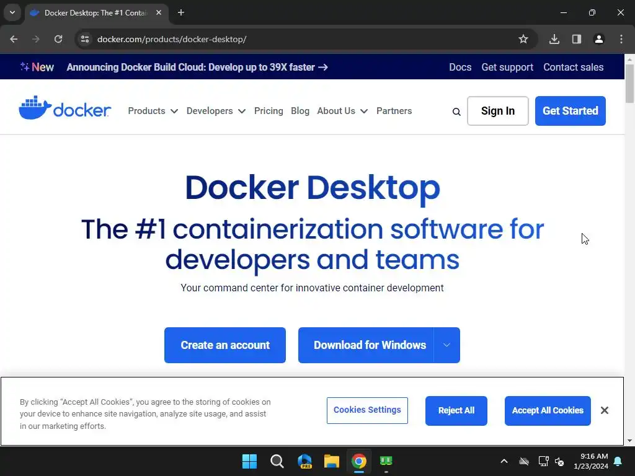The height and width of the screenshot is (476, 635).
Task: Open Cookies Settings
Action: pos(367,410)
